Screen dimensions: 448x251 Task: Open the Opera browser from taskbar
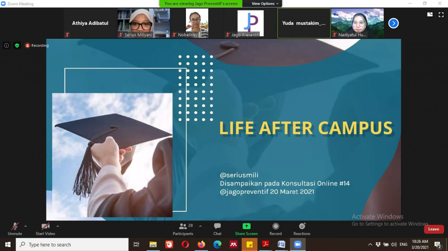[185, 244]
